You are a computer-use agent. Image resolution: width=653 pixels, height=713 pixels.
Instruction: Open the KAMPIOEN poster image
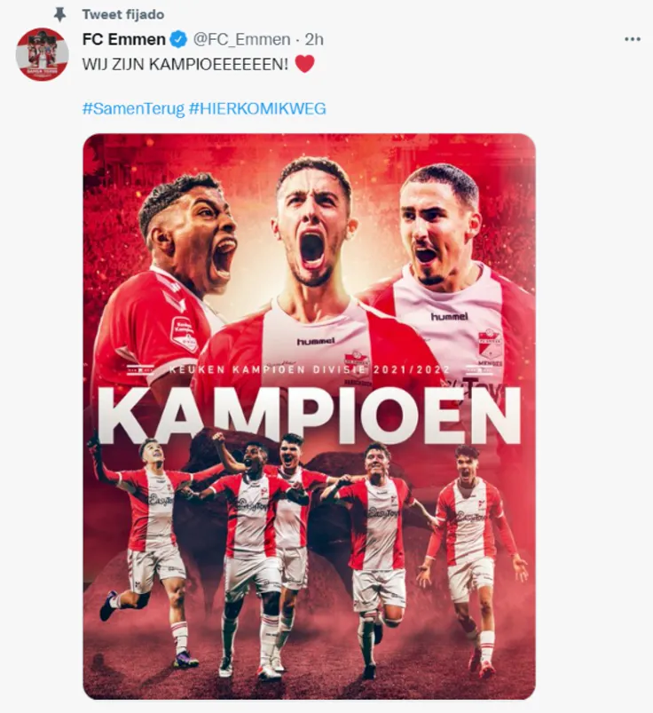coord(309,416)
